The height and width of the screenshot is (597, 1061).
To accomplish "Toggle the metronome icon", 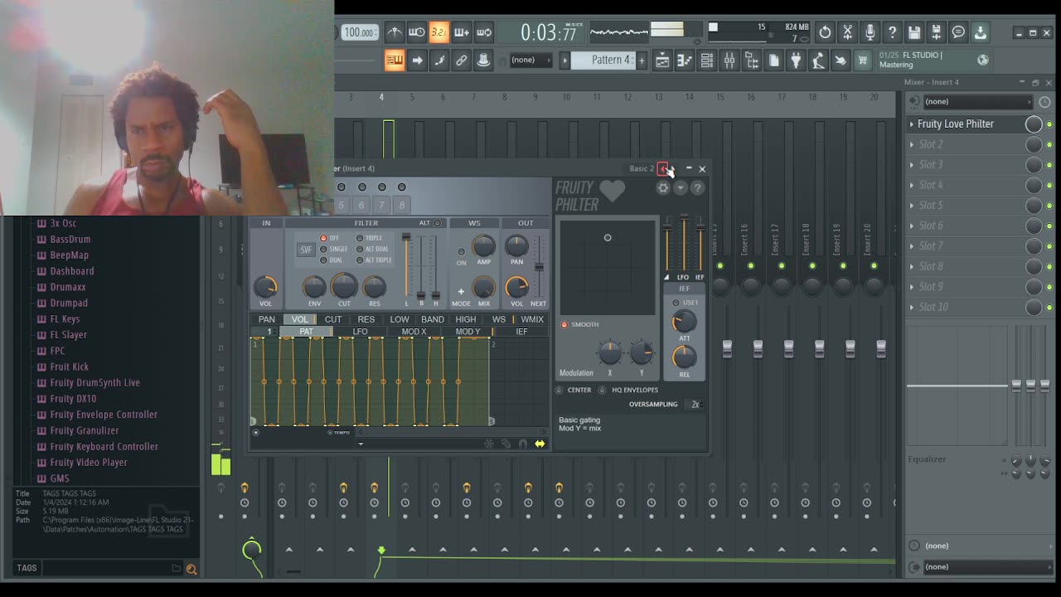I will click(x=395, y=32).
